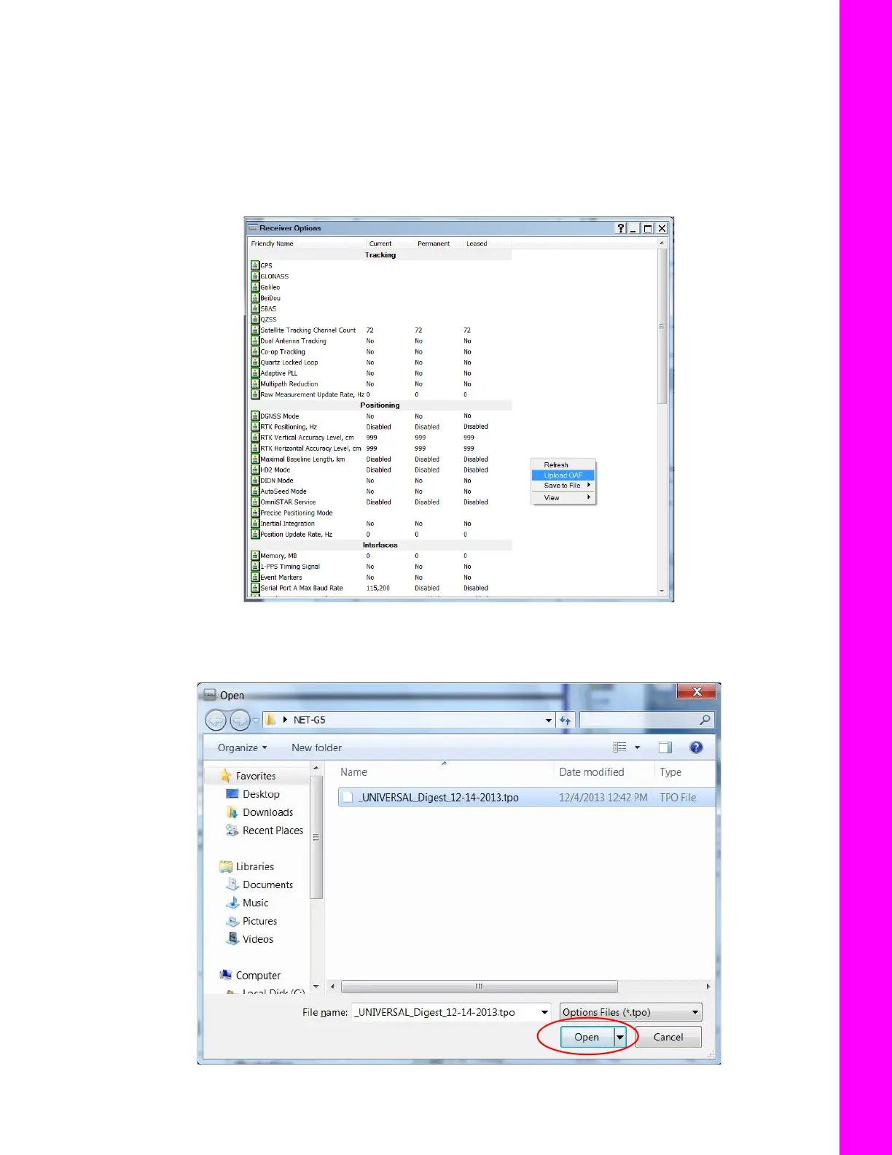Screen dimensions: 892x1155
Task: Open the Options Files (*.tpo) file type dropdown
Action: [x=630, y=1012]
